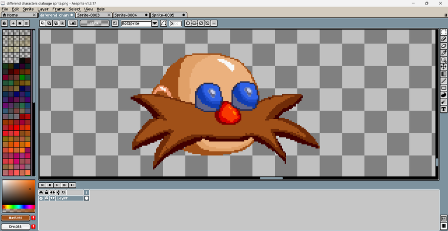Viewport: 448px width, 231px height.
Task: Lock the Layer row's padlock
Action: click(47, 198)
